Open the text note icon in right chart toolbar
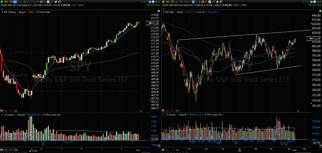Screen dimensions: 322x153 click(x=203, y=2)
